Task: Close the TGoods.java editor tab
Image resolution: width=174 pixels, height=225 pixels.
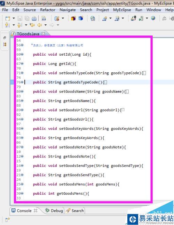Action: click(43, 34)
